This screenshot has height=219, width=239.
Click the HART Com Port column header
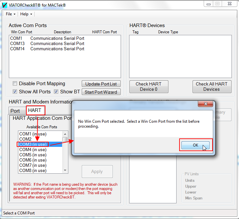[104, 32]
